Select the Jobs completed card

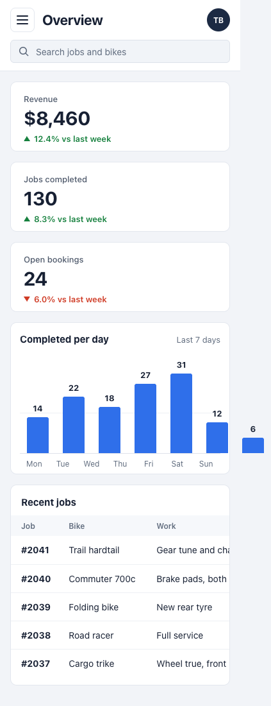pyautogui.click(x=120, y=197)
